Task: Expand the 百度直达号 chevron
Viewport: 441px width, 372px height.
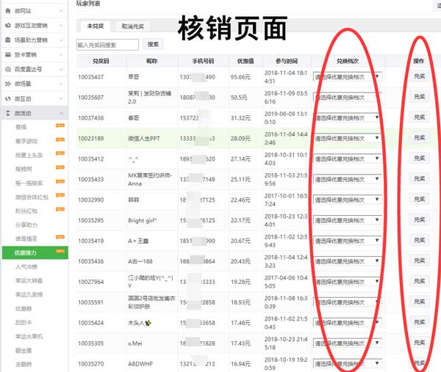Action: [61, 70]
